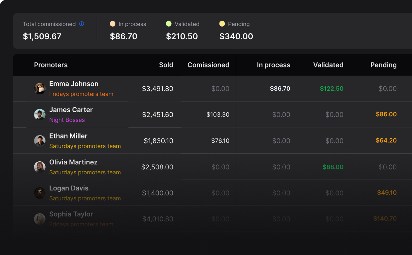The image size is (412, 255).
Task: Select the Saturdays promoters team label
Action: tap(85, 146)
